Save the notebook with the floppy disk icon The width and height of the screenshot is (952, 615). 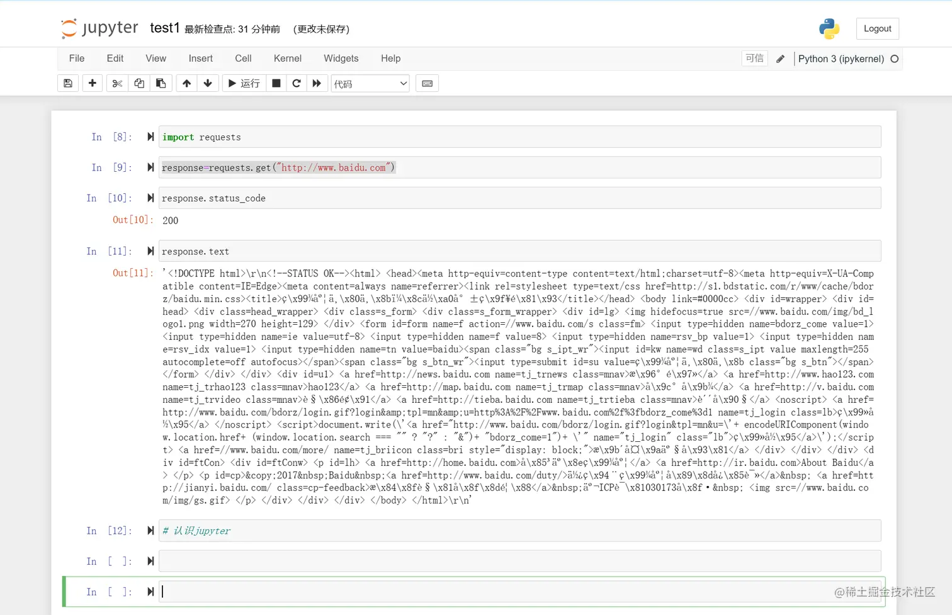68,83
